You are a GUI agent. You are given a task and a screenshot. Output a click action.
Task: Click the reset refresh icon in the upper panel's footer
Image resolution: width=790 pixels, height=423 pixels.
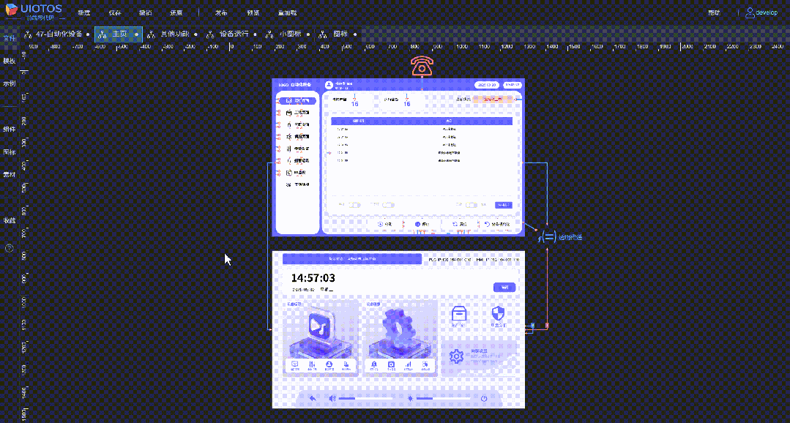[x=455, y=224]
